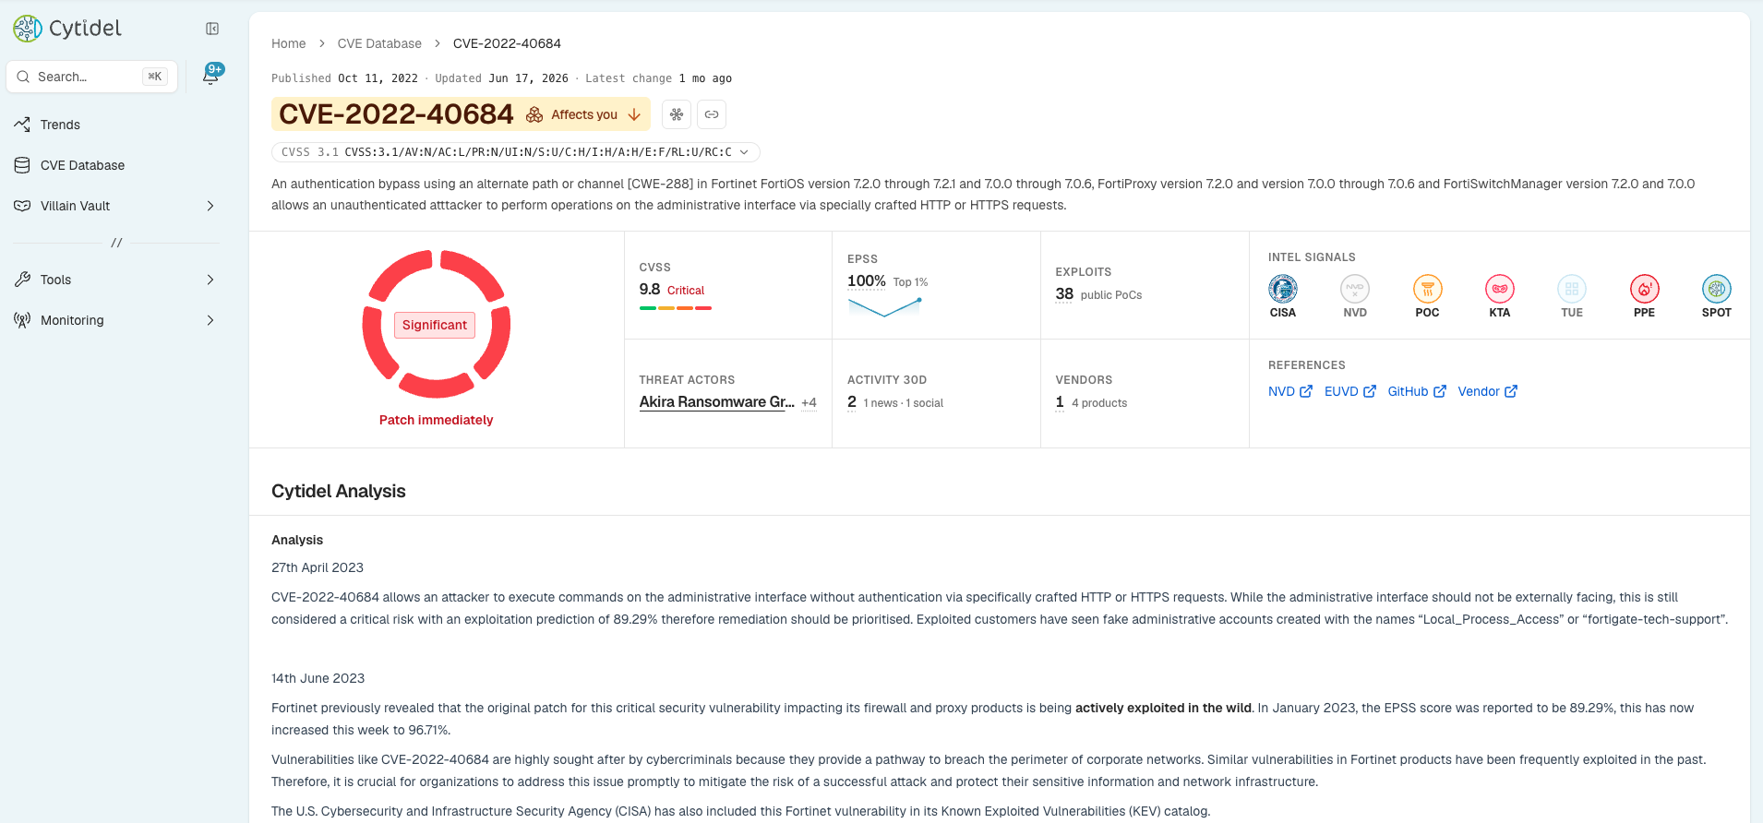Screen dimensions: 1763x823
Task: Select Monitoring in the sidebar
Action: [x=115, y=320]
